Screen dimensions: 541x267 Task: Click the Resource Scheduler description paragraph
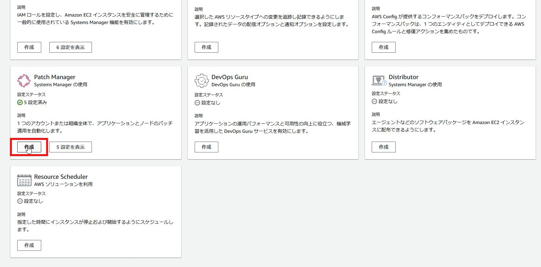pos(95,226)
